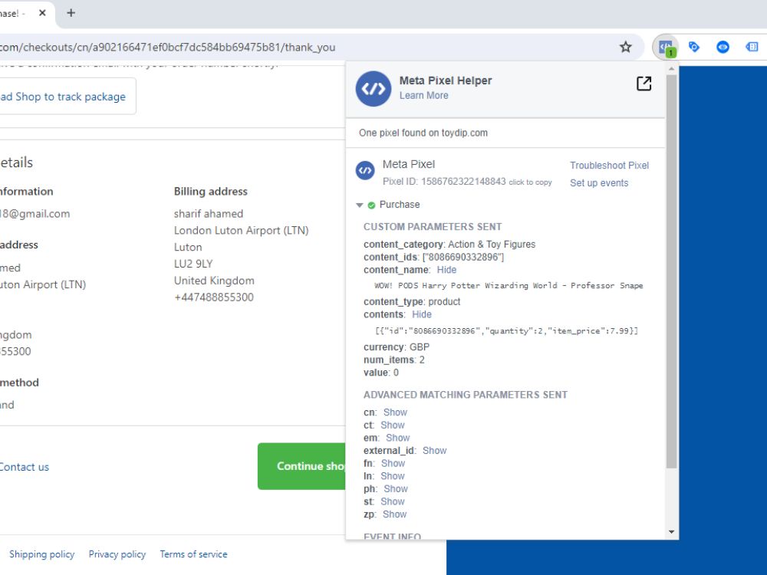Show the cn parameter value
Image resolution: width=767 pixels, height=575 pixels.
pos(395,412)
